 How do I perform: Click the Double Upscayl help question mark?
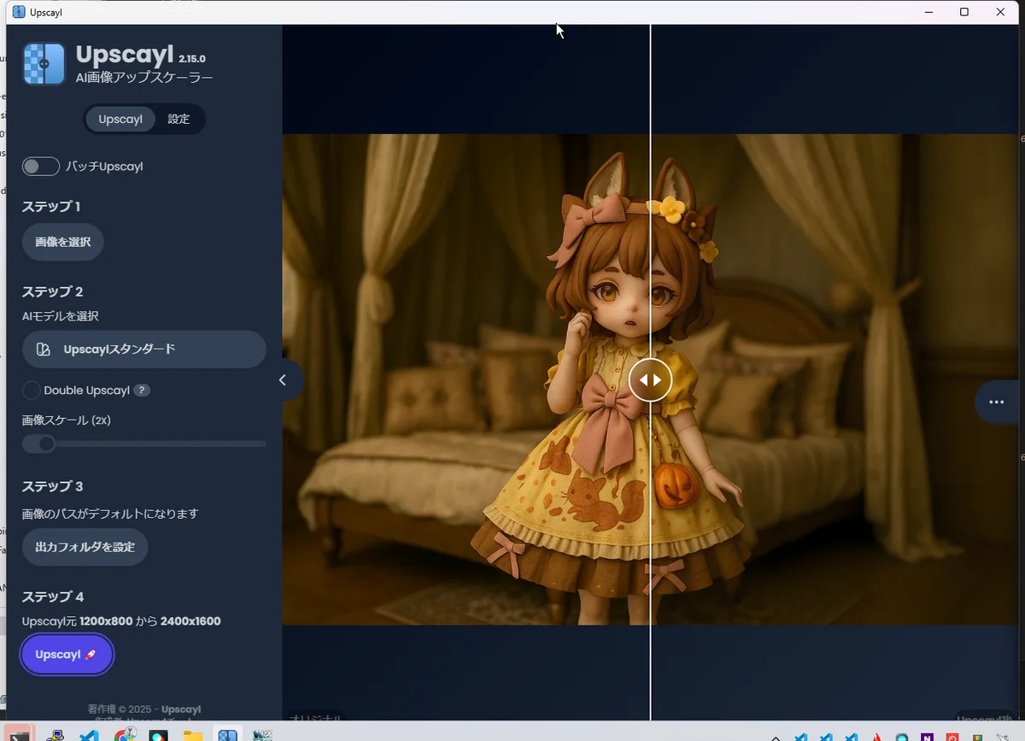(x=142, y=391)
